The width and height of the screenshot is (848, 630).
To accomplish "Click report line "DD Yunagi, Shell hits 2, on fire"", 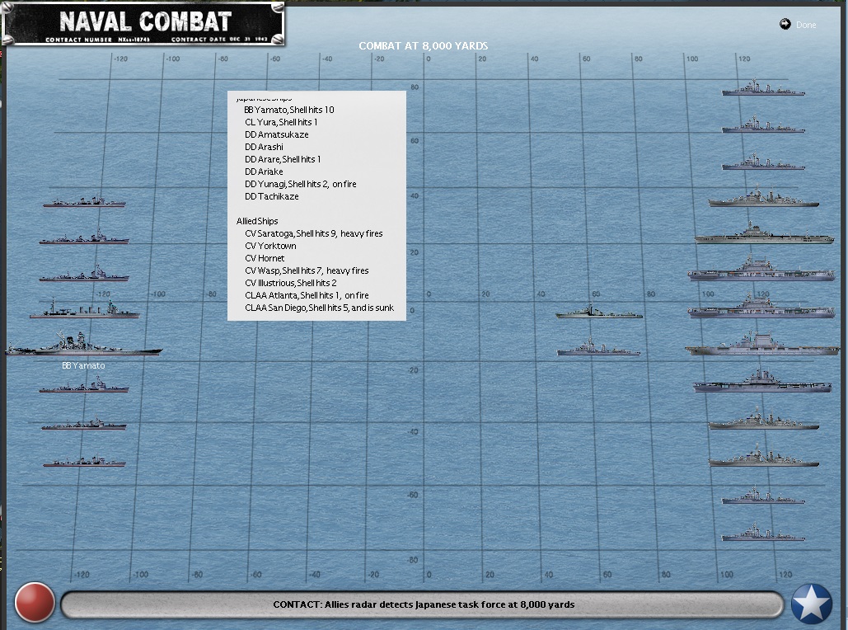I will click(301, 185).
